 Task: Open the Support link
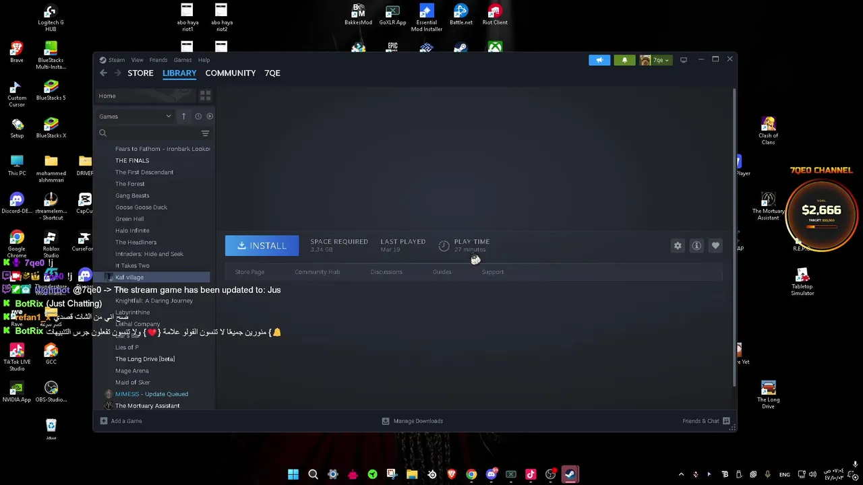pyautogui.click(x=493, y=272)
